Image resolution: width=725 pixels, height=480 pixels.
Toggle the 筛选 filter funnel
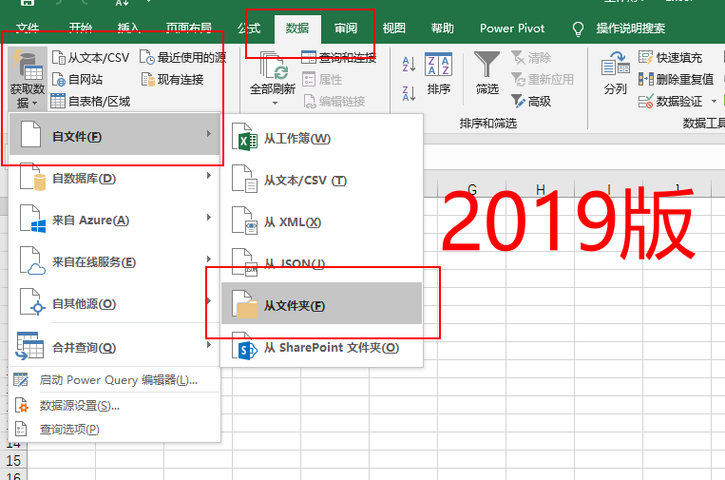click(487, 74)
